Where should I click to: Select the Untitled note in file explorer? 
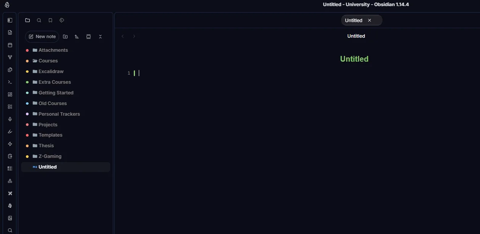pyautogui.click(x=66, y=167)
